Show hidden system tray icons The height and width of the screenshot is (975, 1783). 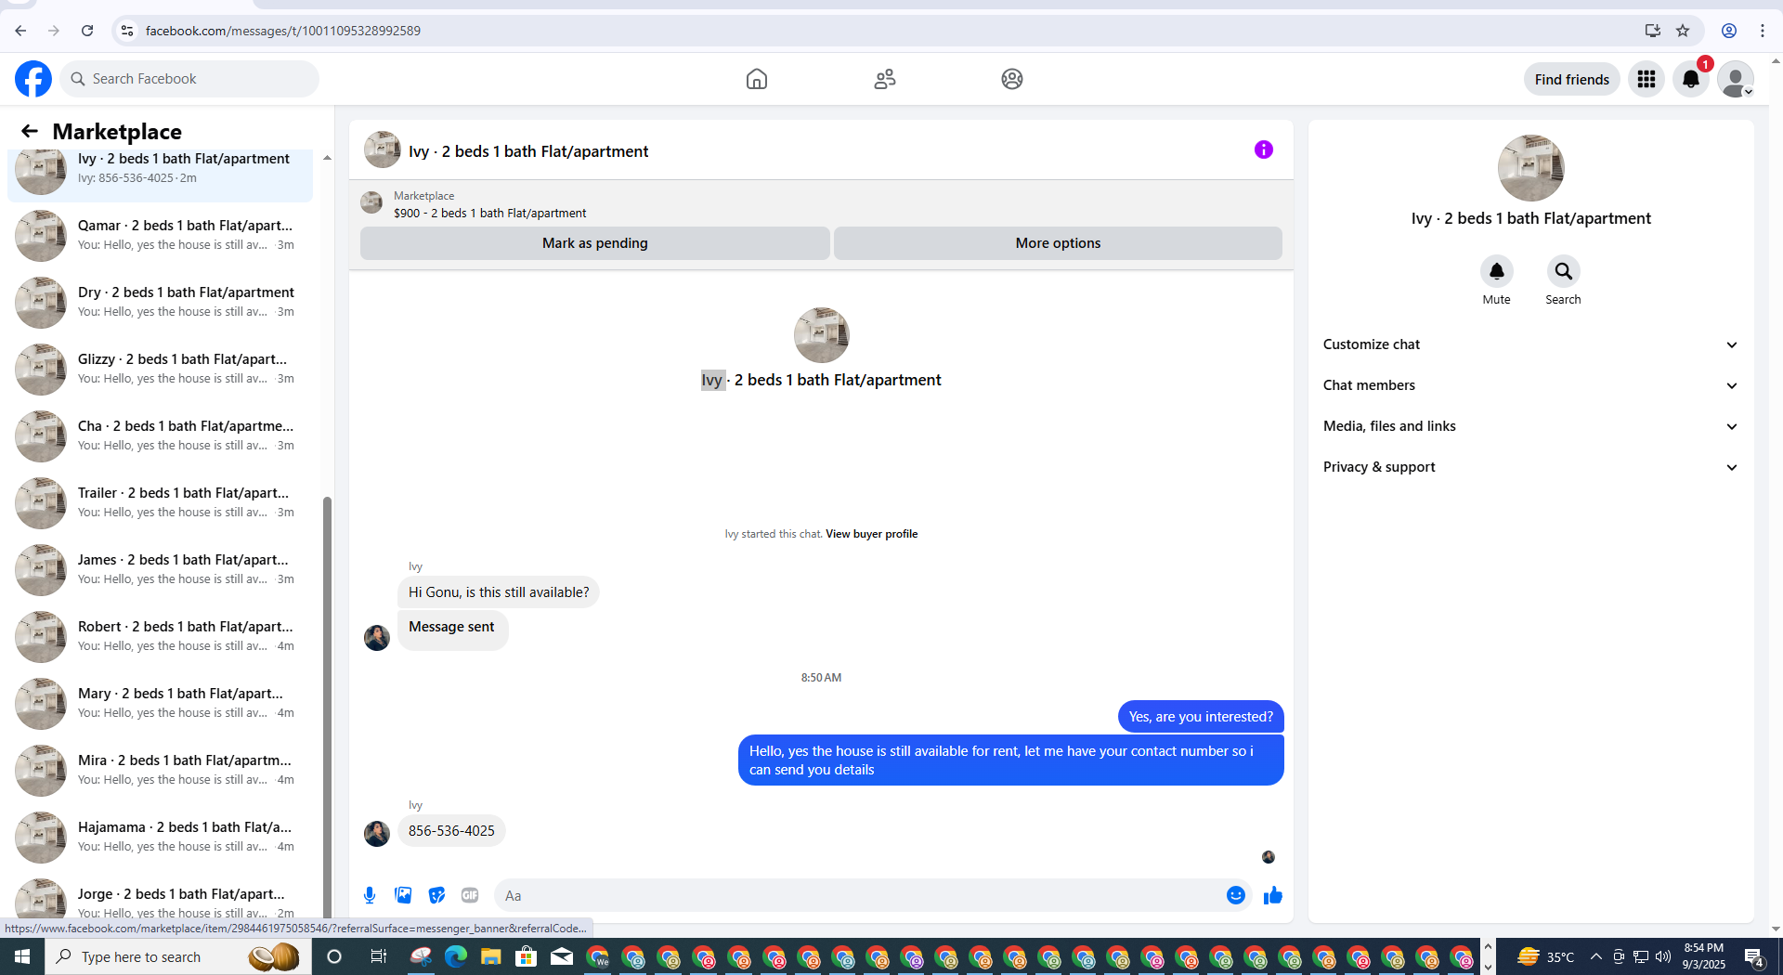point(1595,956)
